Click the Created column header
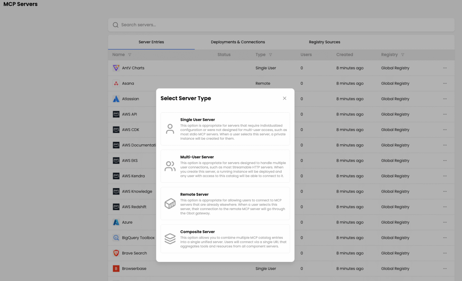Viewport: 462px width, 281px height. click(345, 55)
